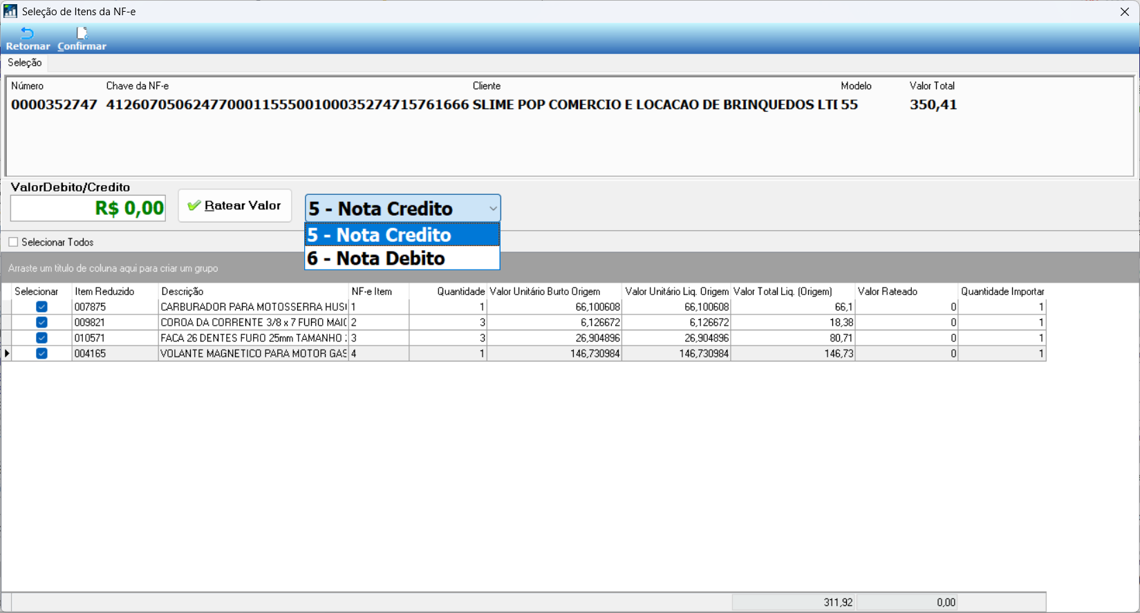This screenshot has height=613, width=1140.
Task: Click the Quantidade Importar column header
Action: [x=1002, y=292]
